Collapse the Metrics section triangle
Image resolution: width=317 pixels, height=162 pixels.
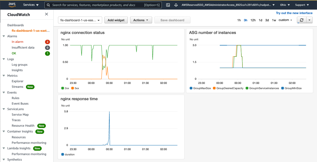[4, 76]
